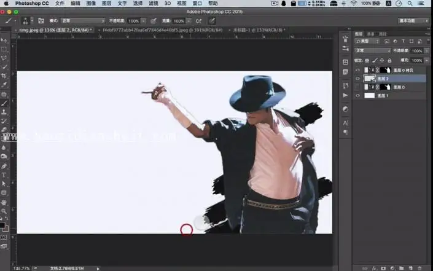Click the 图层 0 拷贝 layer mask thumbnail
This screenshot has width=433, height=271.
385,70
